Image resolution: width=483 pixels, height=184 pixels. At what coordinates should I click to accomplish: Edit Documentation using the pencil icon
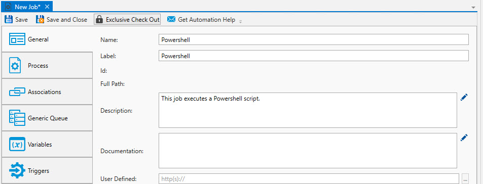pyautogui.click(x=464, y=137)
